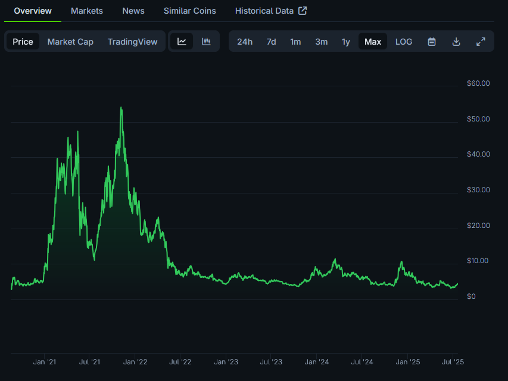Viewport: 508px width, 381px height.
Task: Set chart range to Max
Action: (373, 42)
